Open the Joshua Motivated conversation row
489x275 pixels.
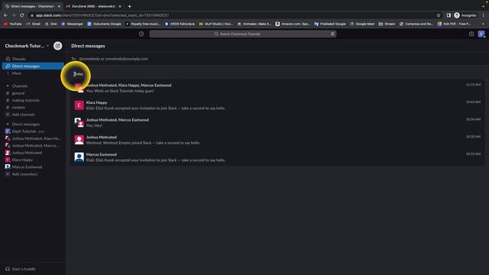coord(277,140)
